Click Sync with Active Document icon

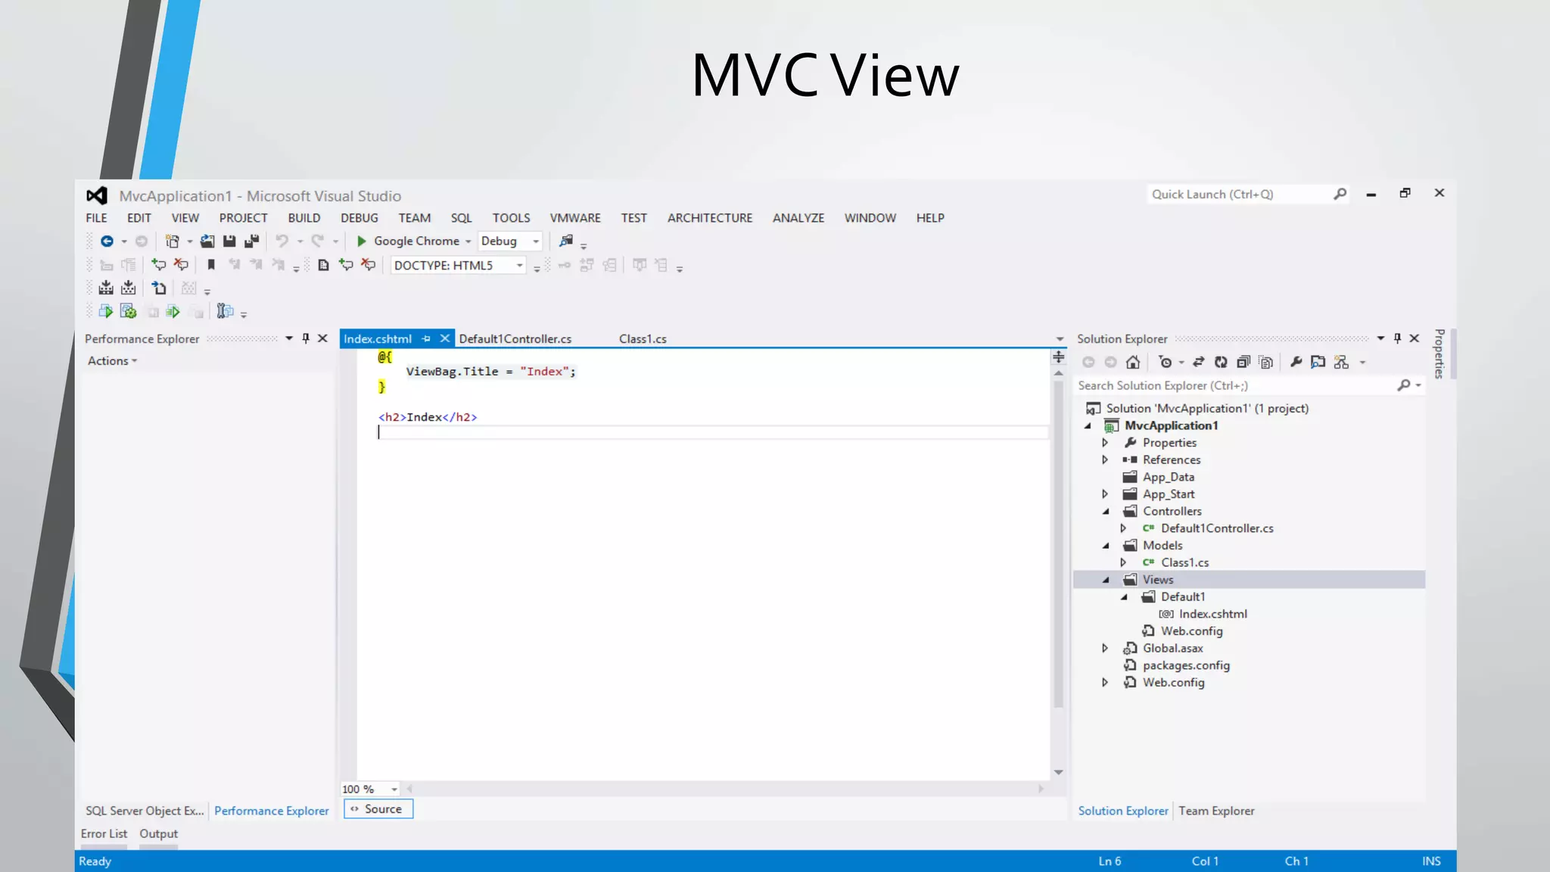[1199, 363]
